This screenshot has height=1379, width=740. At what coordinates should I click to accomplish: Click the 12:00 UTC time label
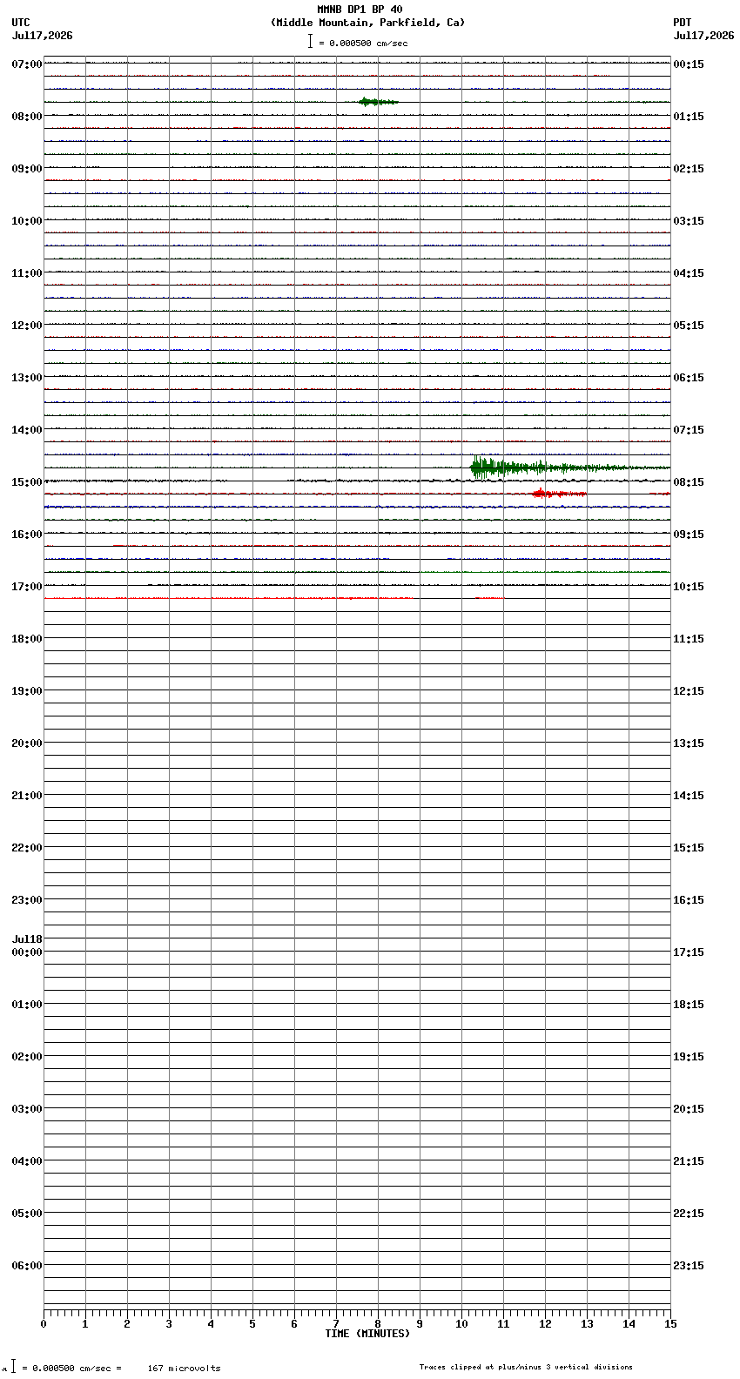pos(27,326)
